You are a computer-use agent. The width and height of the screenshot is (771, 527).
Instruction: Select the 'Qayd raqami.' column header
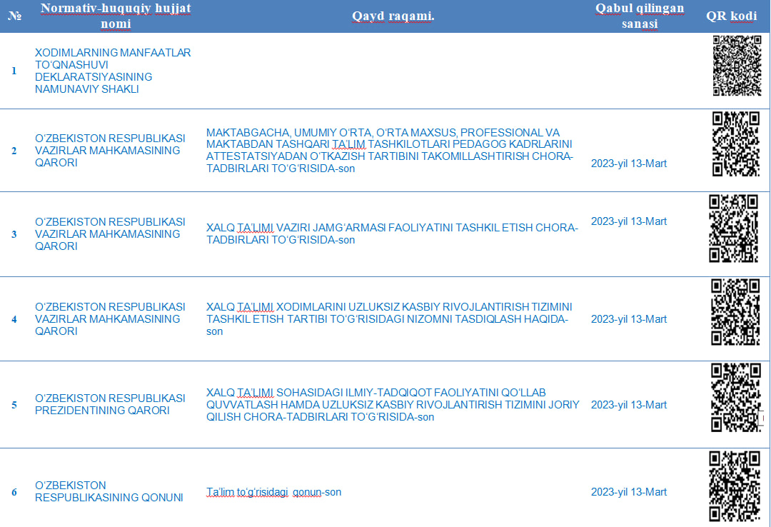[393, 16]
